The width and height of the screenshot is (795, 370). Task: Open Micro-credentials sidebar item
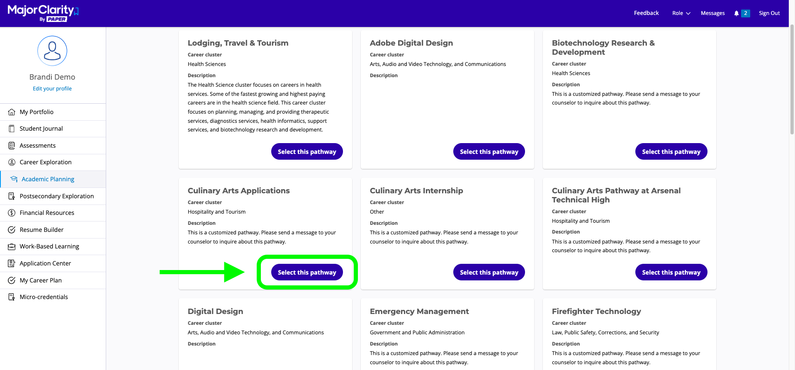click(44, 297)
